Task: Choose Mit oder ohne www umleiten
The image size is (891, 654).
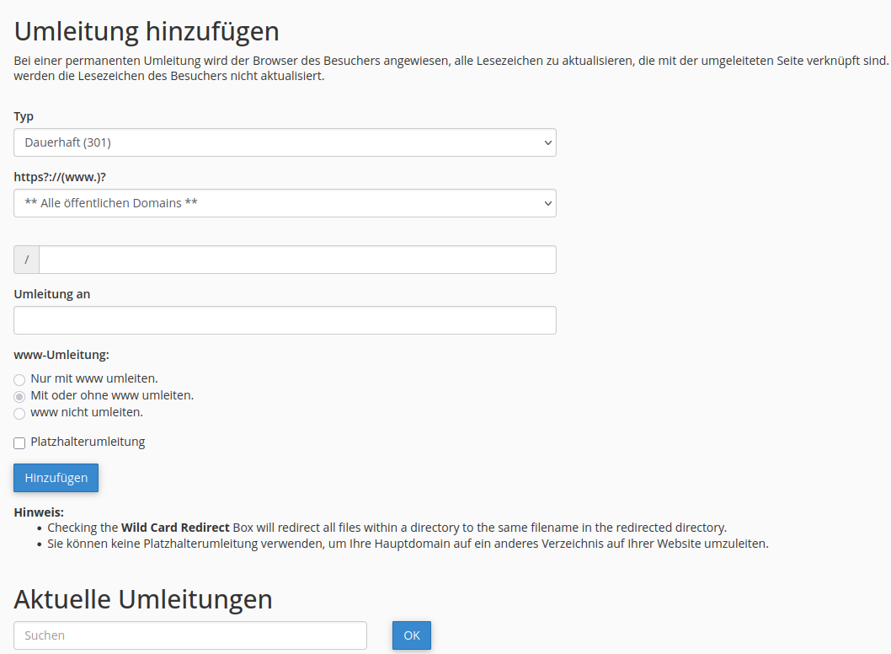Action: (19, 396)
